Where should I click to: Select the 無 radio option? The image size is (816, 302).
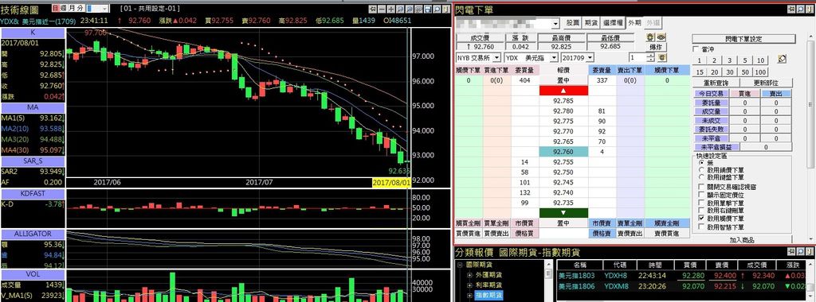701,162
